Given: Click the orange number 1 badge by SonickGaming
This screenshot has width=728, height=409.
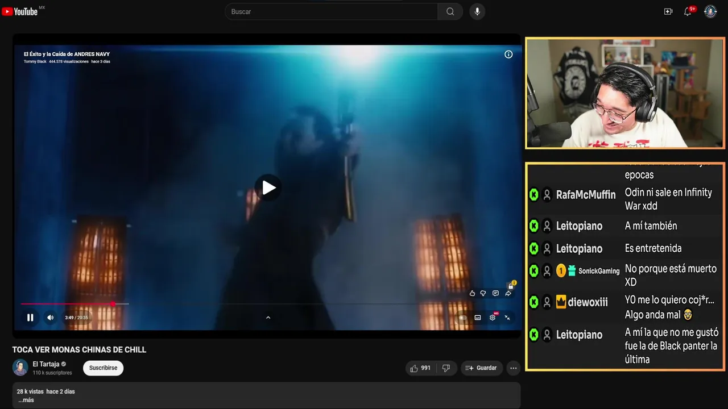Looking at the screenshot, I should coord(561,271).
